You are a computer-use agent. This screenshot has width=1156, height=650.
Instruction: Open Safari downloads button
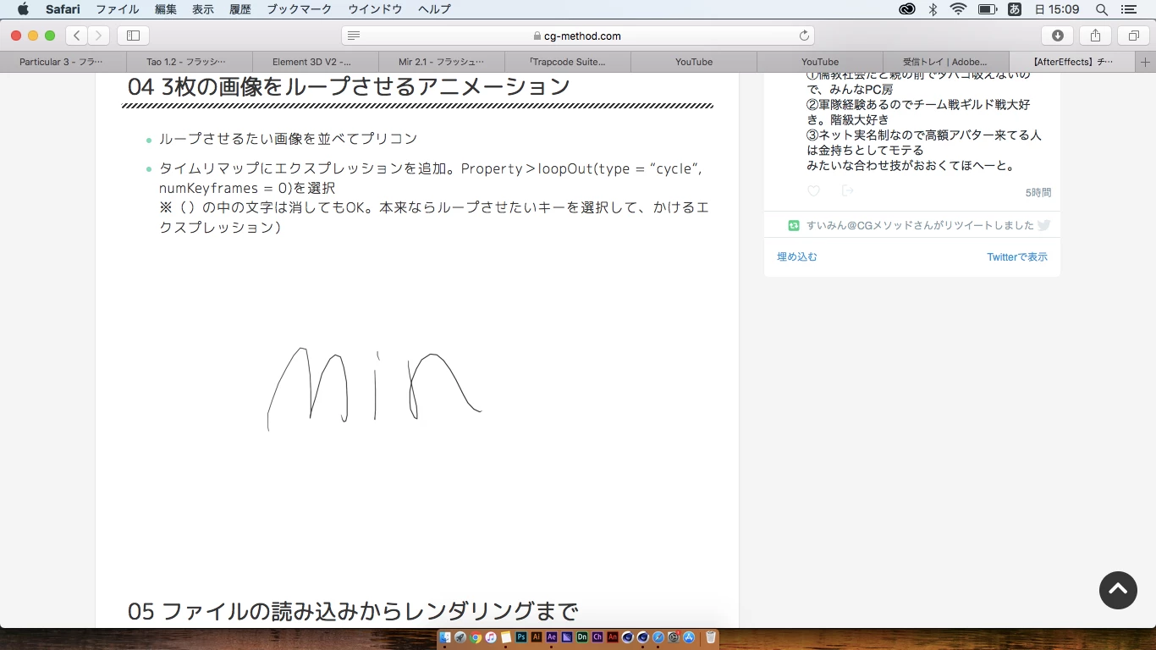coord(1058,36)
